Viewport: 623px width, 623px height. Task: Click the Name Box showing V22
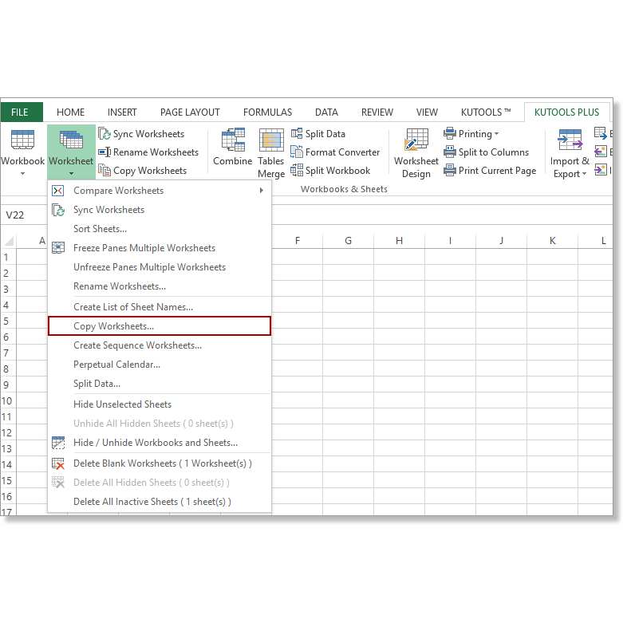[x=24, y=215]
